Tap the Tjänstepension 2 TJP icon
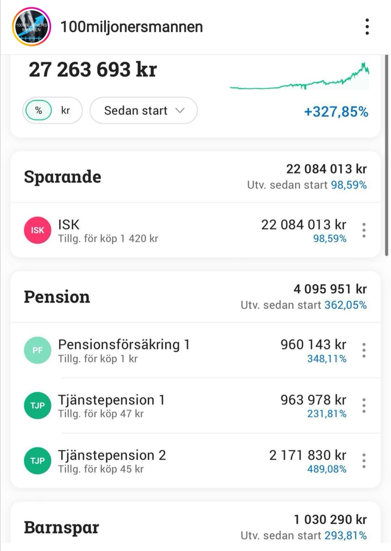The width and height of the screenshot is (391, 551). [x=38, y=461]
